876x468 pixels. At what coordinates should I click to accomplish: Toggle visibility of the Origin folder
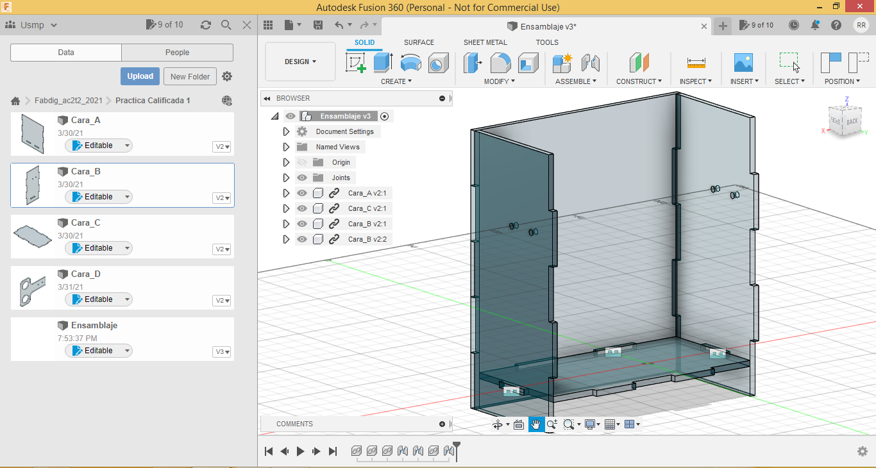[x=302, y=162]
